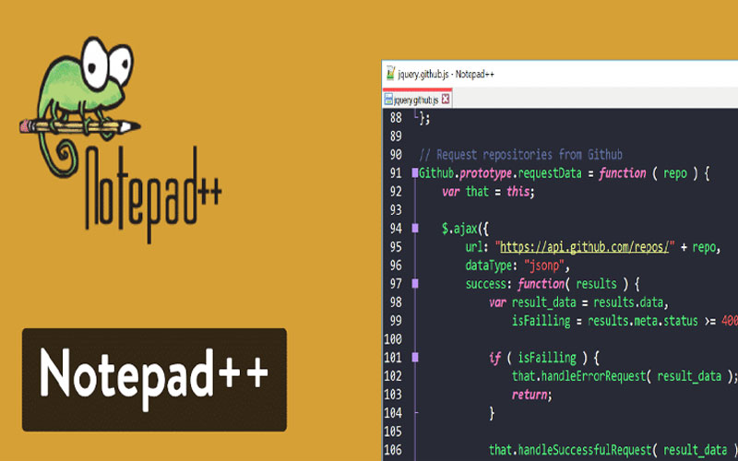Screen dimensions: 738x461
Task: Click line number 100 in the margin
Action: [393, 339]
